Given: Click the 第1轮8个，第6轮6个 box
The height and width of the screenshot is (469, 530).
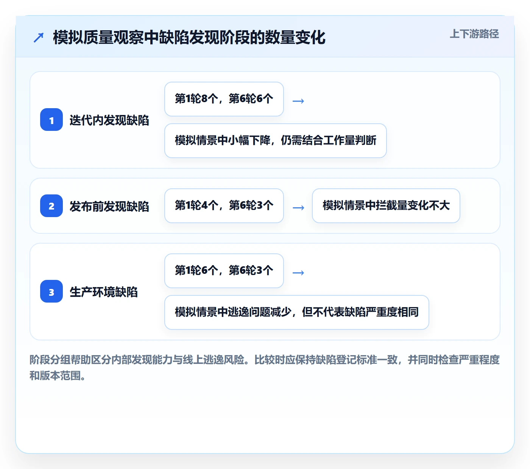Looking at the screenshot, I should [224, 99].
